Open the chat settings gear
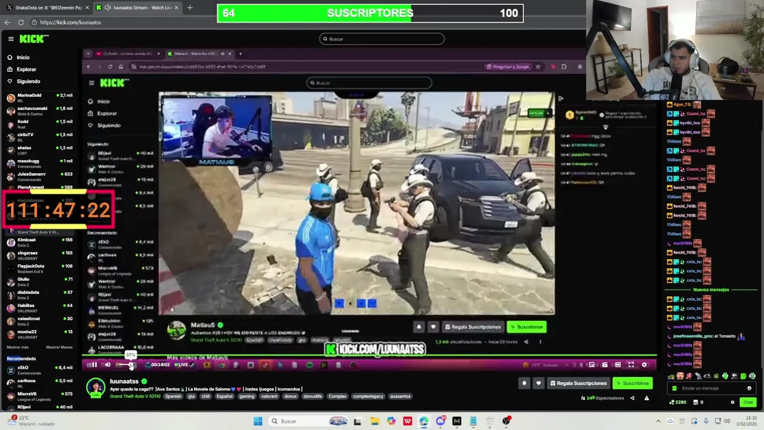This screenshot has width=764, height=430. [x=732, y=403]
